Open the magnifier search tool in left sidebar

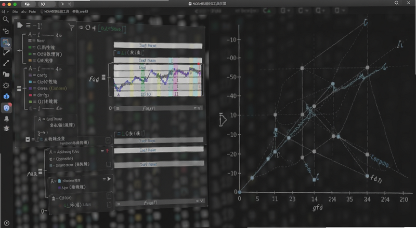(6, 20)
